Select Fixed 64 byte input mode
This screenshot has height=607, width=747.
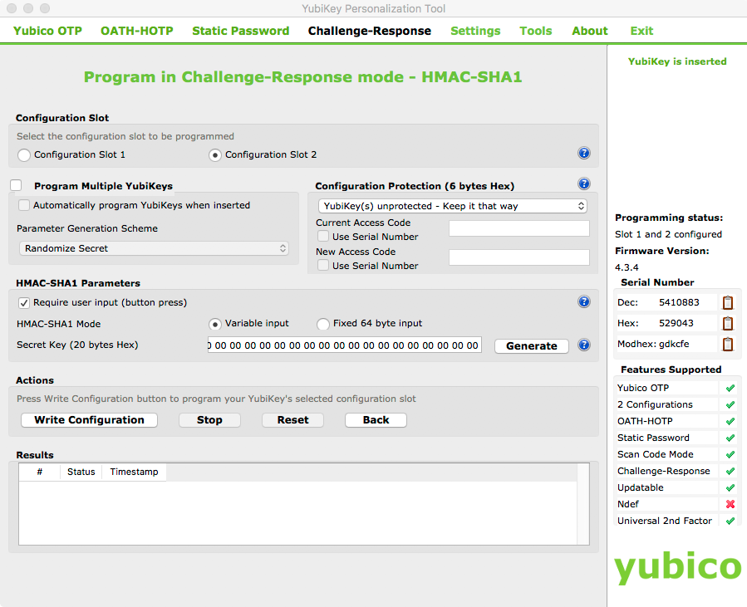323,324
